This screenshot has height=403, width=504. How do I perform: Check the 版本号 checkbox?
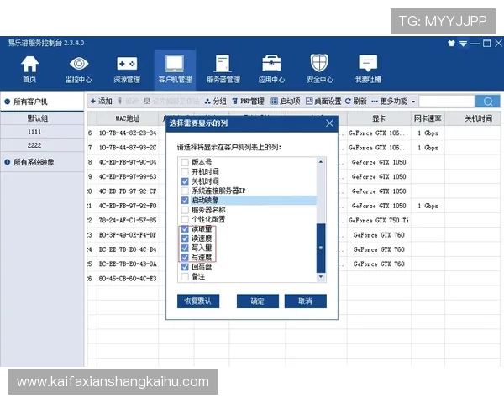[185, 162]
